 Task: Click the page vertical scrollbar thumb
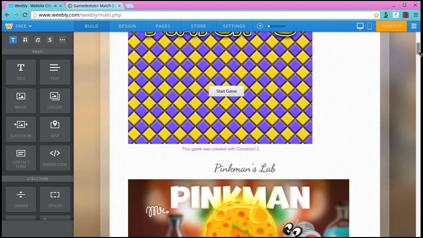[418, 49]
